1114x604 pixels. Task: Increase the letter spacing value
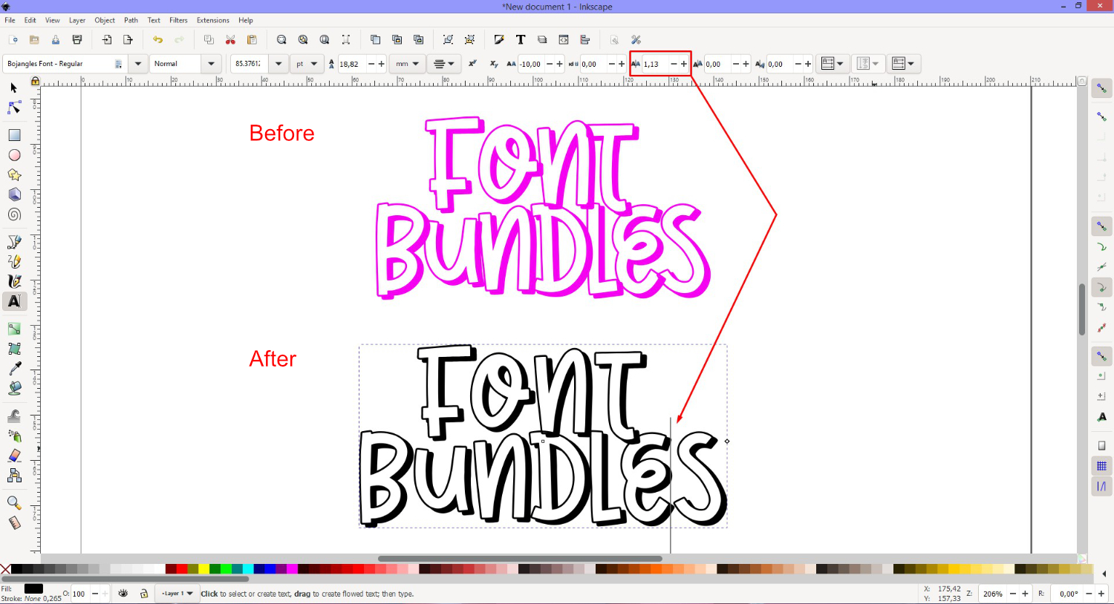pyautogui.click(x=560, y=64)
